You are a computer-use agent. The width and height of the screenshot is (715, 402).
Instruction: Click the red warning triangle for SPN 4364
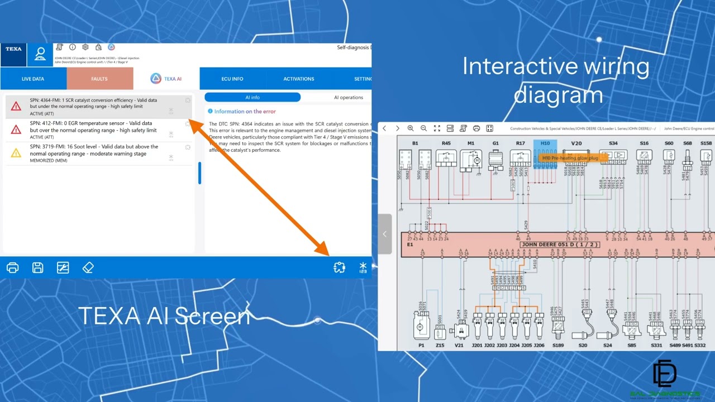tap(16, 106)
